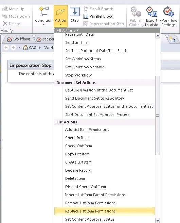Image resolution: width=180 pixels, height=223 pixels.
Task: Expand the Condition dropdown arrow
Action: [43, 25]
